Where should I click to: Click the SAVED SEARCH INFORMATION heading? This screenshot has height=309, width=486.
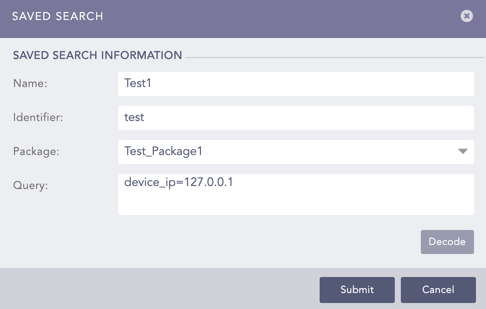point(97,55)
